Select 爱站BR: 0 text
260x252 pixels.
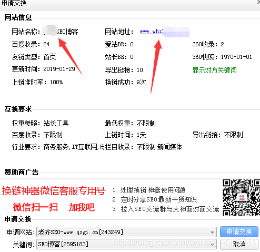click(119, 44)
